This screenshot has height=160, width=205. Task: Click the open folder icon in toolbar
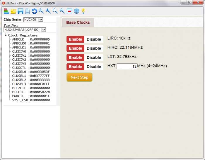[13, 11]
